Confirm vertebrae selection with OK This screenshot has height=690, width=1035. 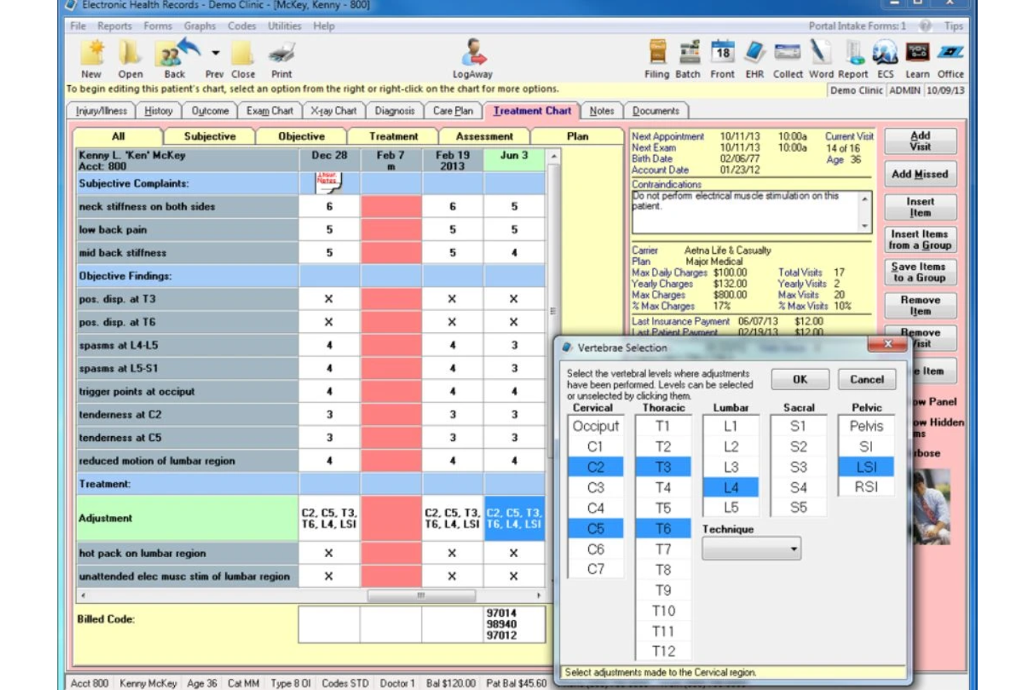pyautogui.click(x=799, y=380)
